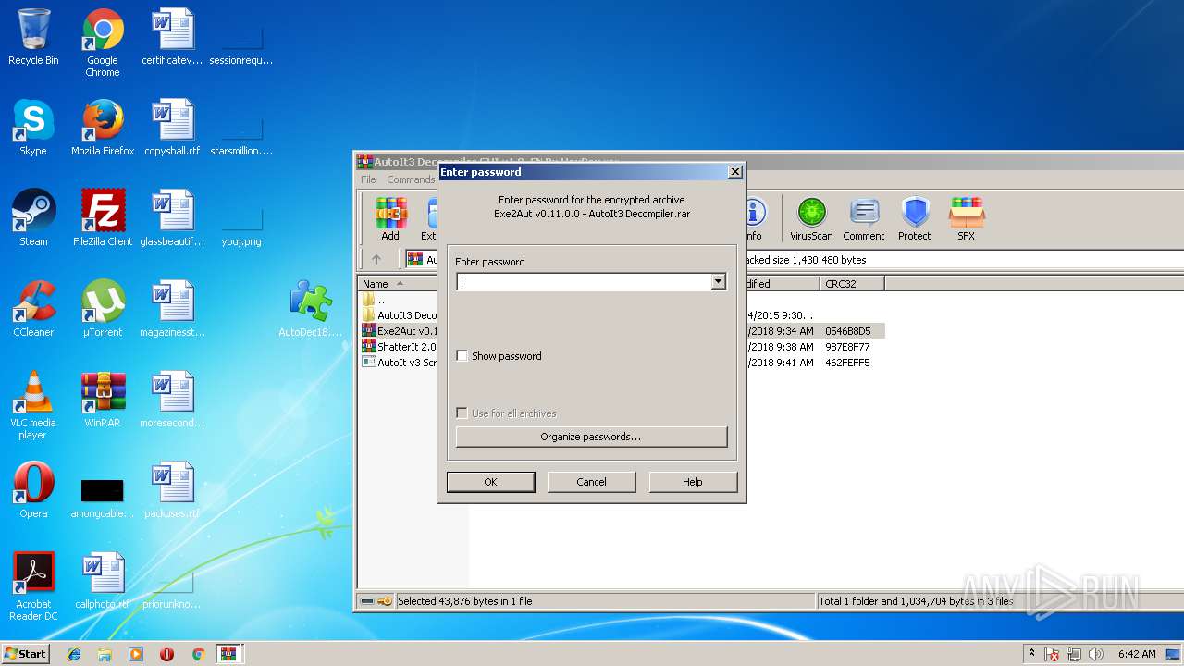Select the AutoIt3 Deco folder row
The width and height of the screenshot is (1184, 666).
(399, 315)
